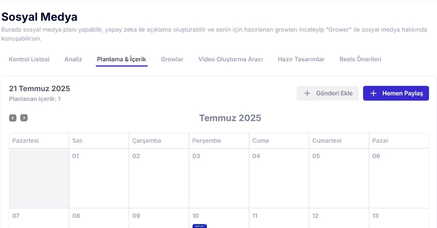The width and height of the screenshot is (437, 228).
Task: Switch to Kontrol Listesi tab
Action: (29, 59)
